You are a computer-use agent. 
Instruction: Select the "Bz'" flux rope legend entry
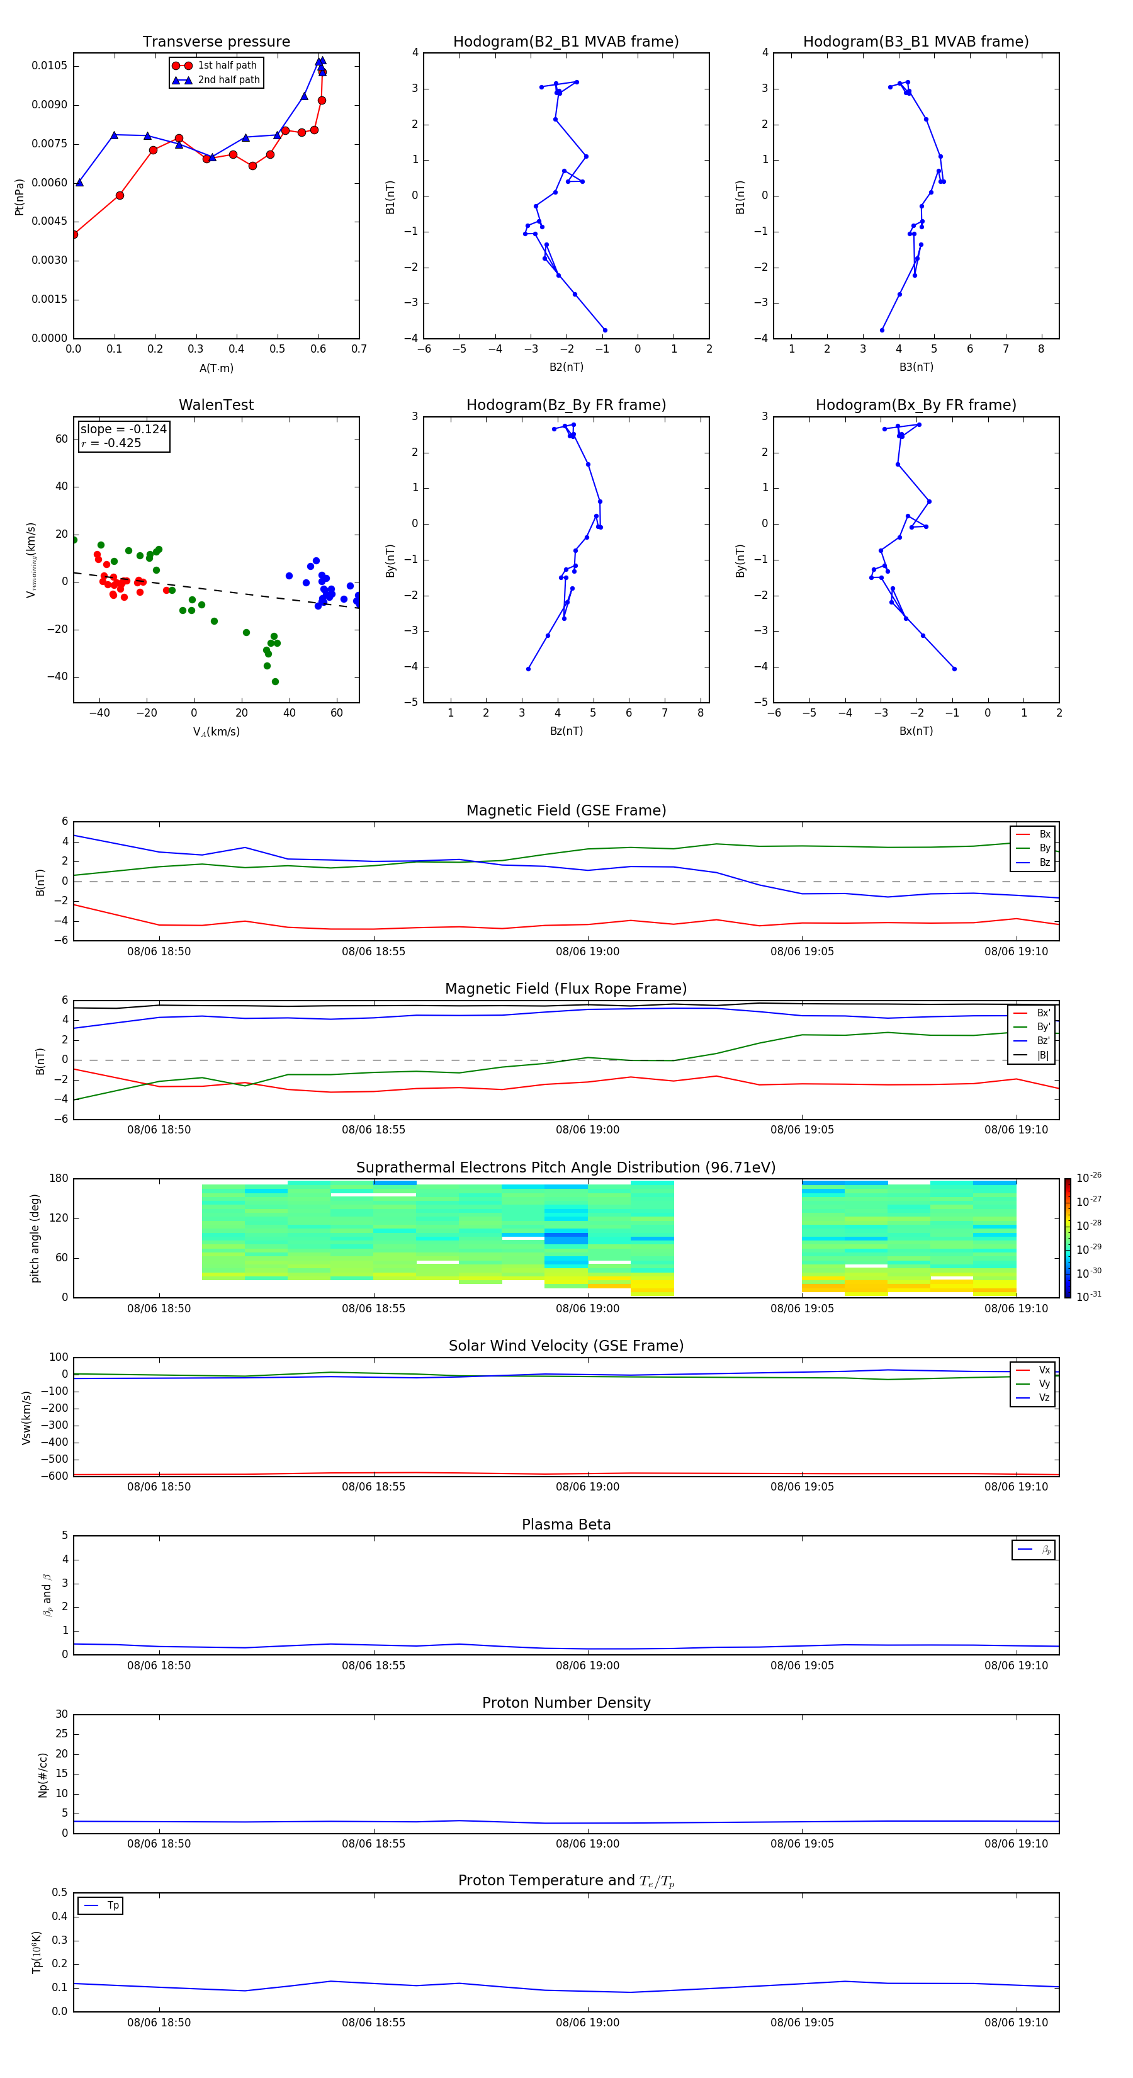tap(1032, 1041)
